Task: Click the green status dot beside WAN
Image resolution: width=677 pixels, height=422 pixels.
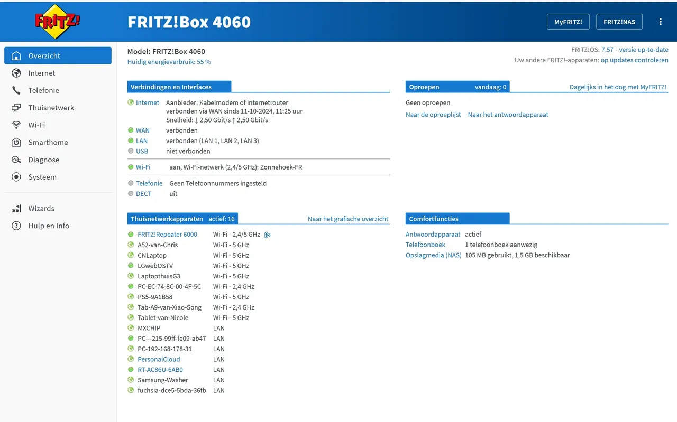Action: tap(131, 130)
